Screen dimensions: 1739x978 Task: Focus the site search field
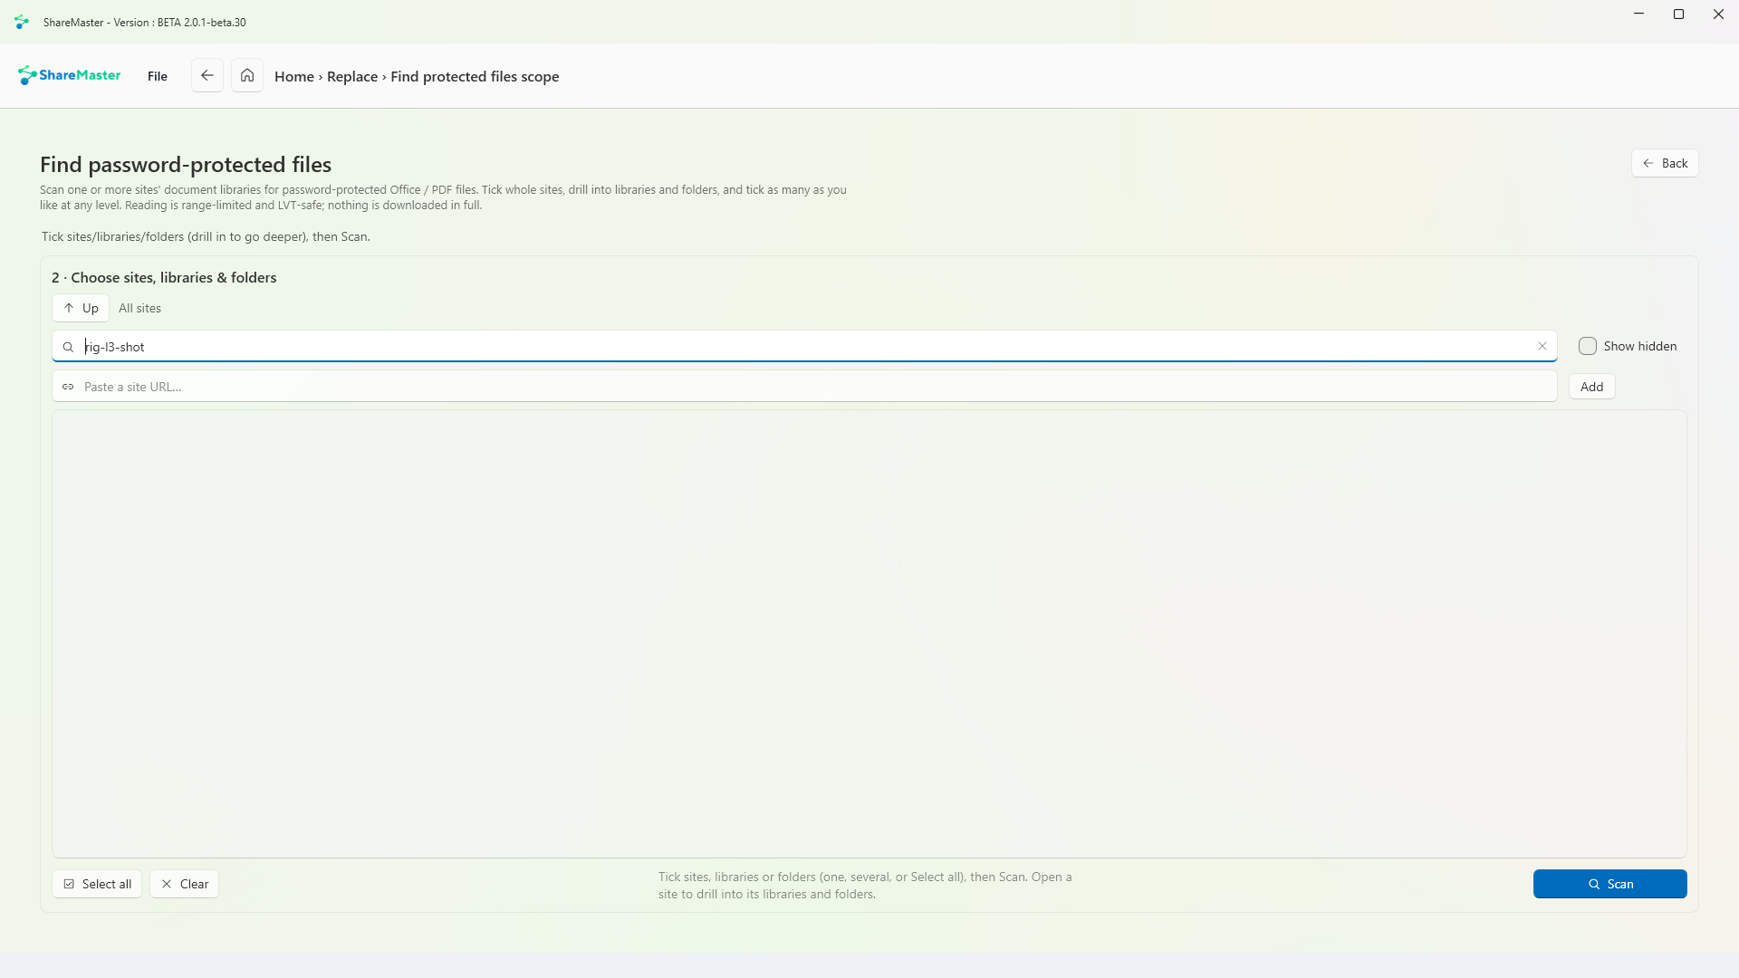(x=804, y=346)
